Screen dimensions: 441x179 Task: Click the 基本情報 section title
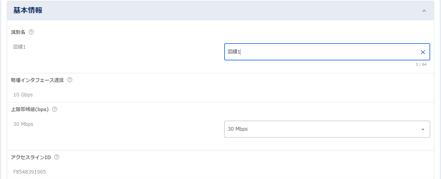tap(28, 11)
